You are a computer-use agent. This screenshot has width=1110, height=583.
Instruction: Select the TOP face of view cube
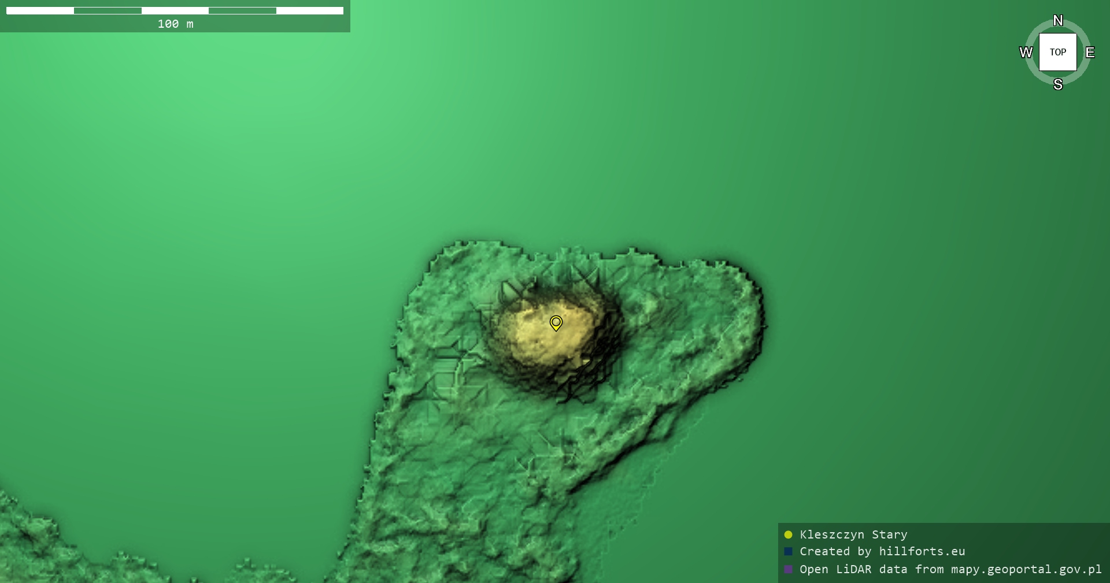1058,52
